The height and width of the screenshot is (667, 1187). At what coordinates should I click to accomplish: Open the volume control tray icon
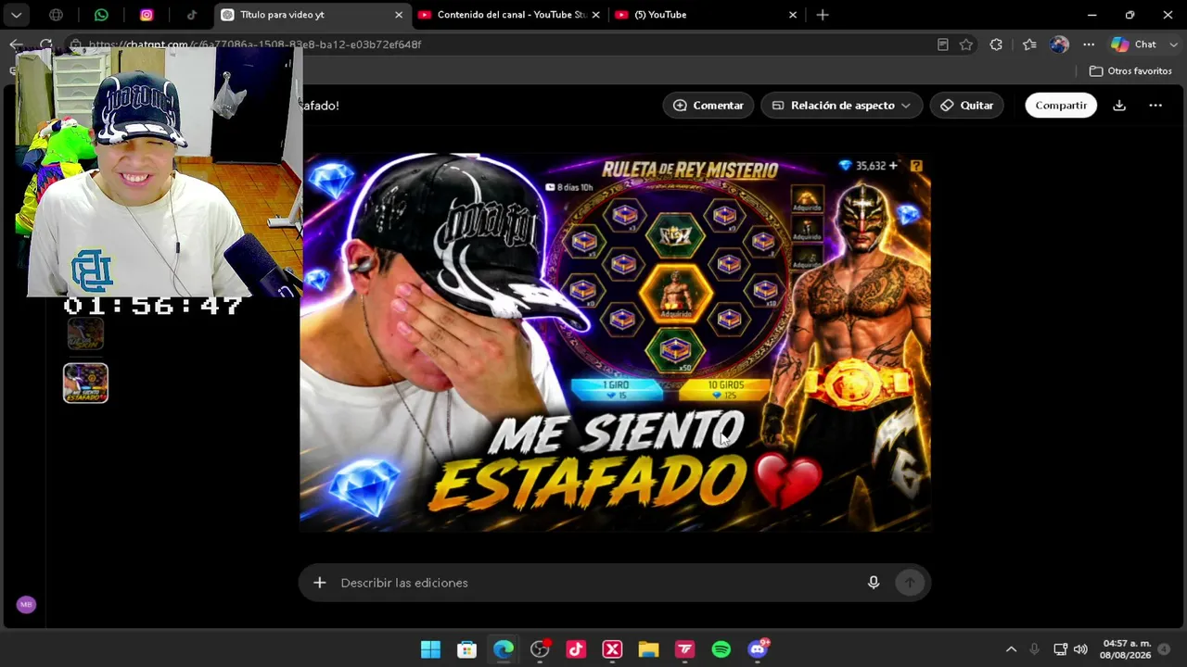[1080, 649]
